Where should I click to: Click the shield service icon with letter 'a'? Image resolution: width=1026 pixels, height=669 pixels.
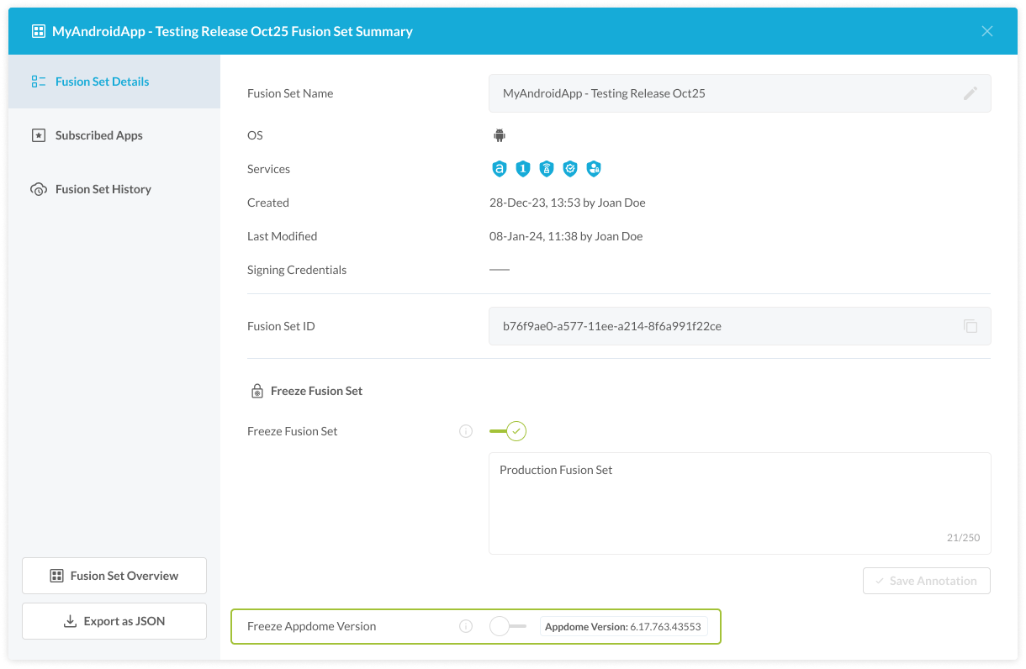(x=499, y=169)
